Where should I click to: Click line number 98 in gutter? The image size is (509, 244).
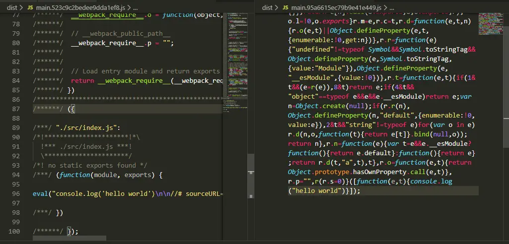16,213
